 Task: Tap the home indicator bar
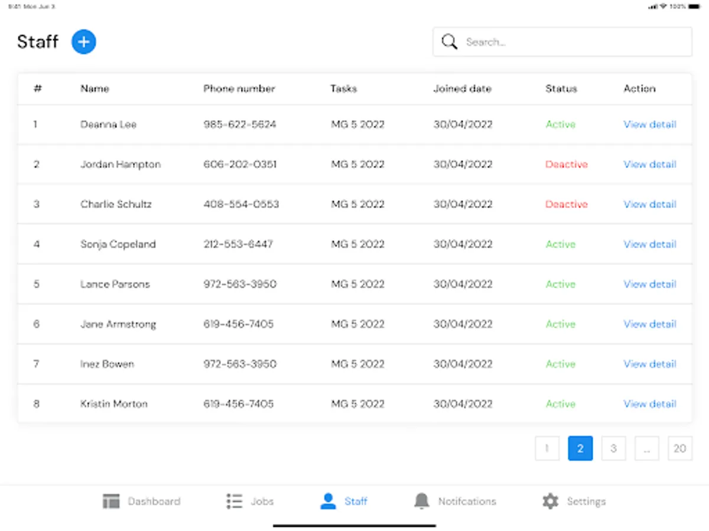[354, 526]
